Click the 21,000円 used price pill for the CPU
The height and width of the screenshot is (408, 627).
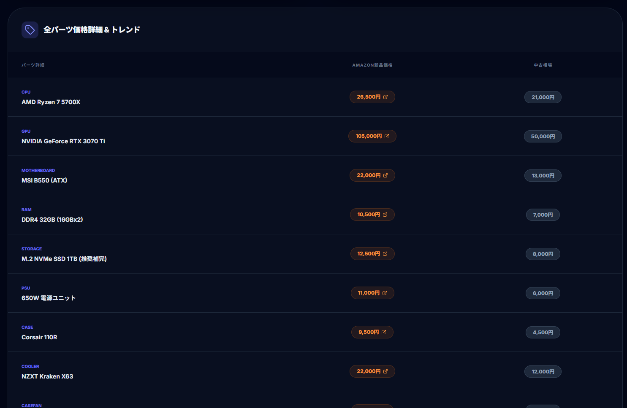tap(543, 97)
